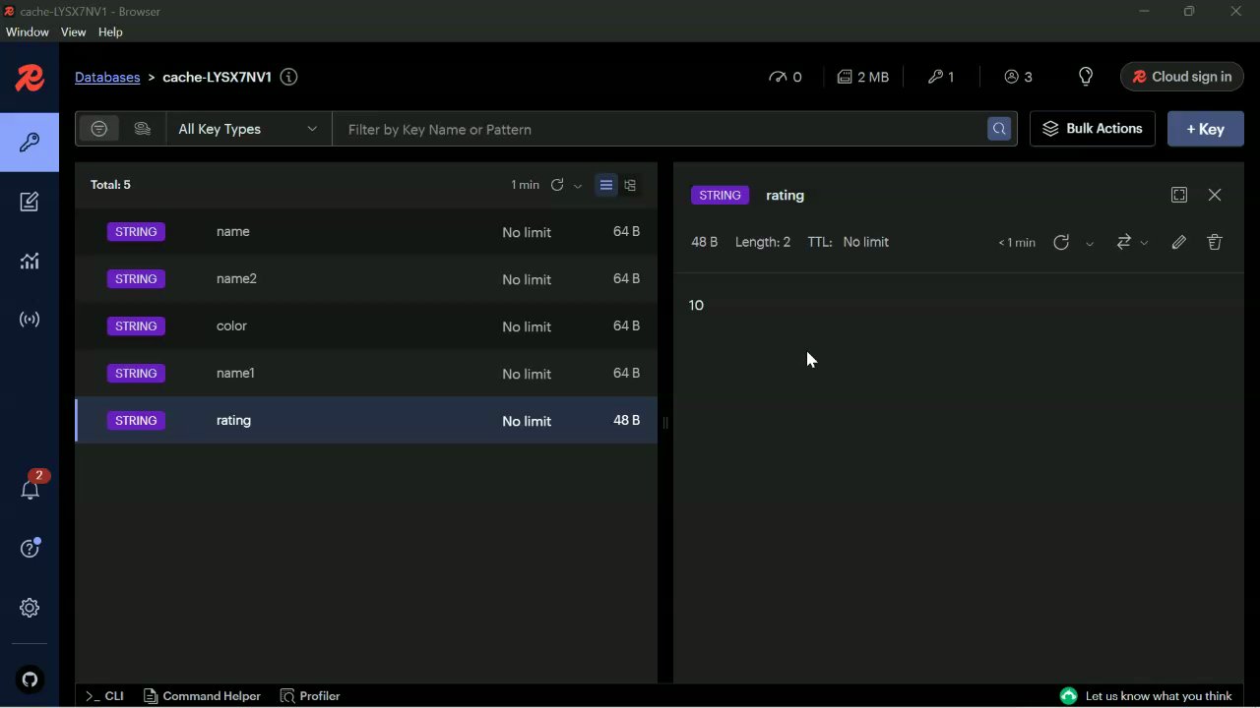Toggle full screen for key details

pos(1179,195)
